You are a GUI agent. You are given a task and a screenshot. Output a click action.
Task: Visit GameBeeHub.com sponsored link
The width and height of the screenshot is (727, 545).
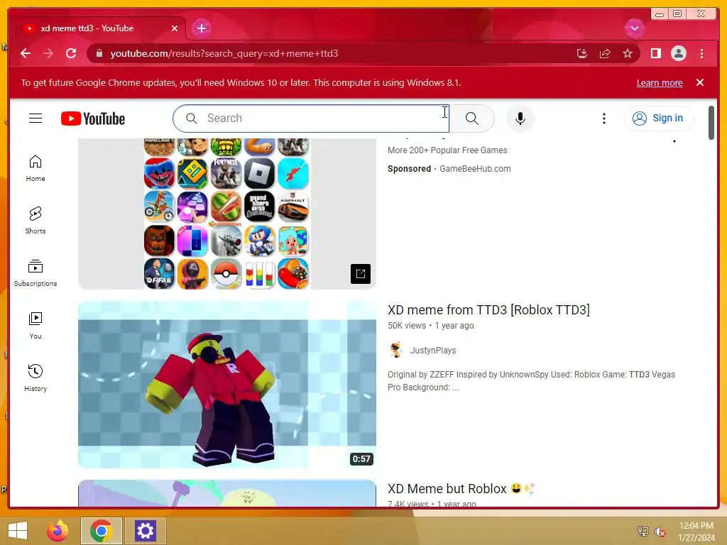tap(475, 169)
